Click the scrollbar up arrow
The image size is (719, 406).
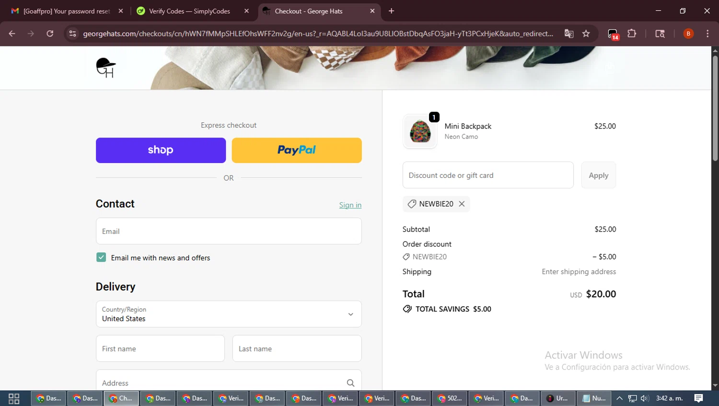pos(715,50)
